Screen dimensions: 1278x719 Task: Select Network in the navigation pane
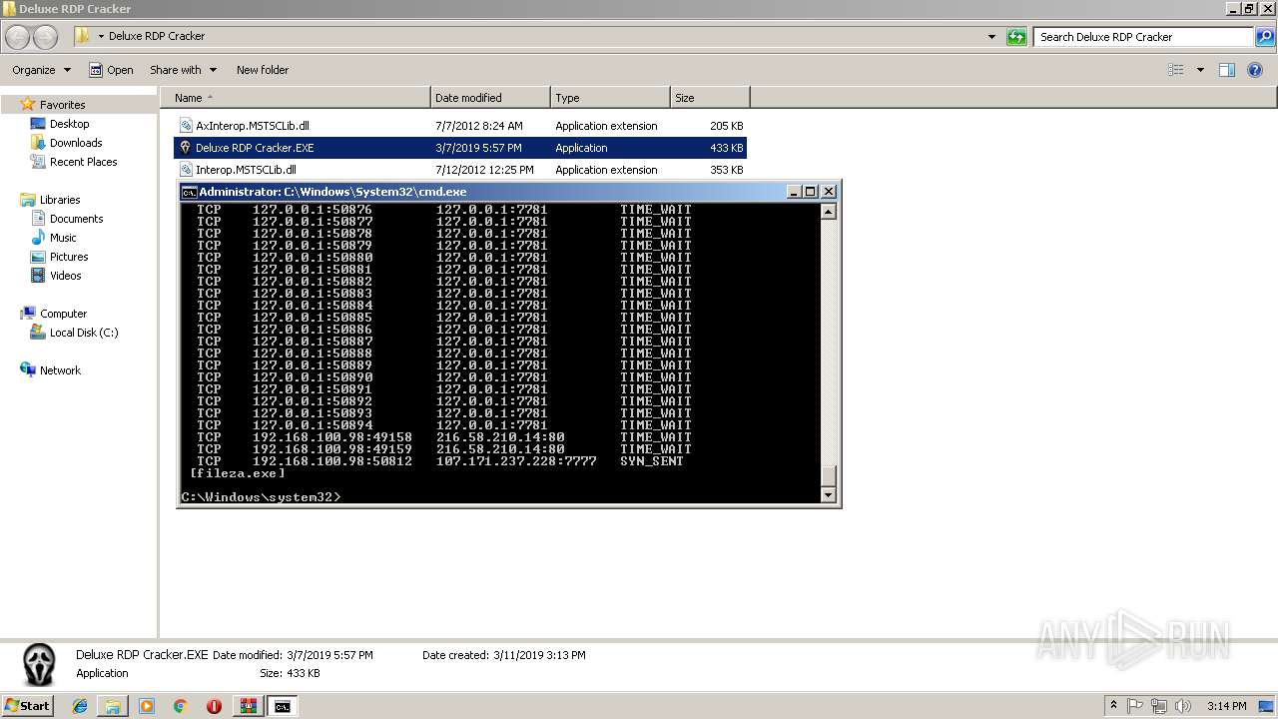[60, 370]
